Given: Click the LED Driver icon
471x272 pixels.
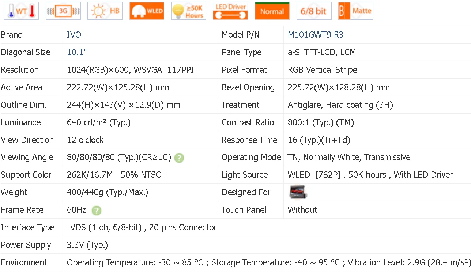Looking at the screenshot, I should coord(230,11).
